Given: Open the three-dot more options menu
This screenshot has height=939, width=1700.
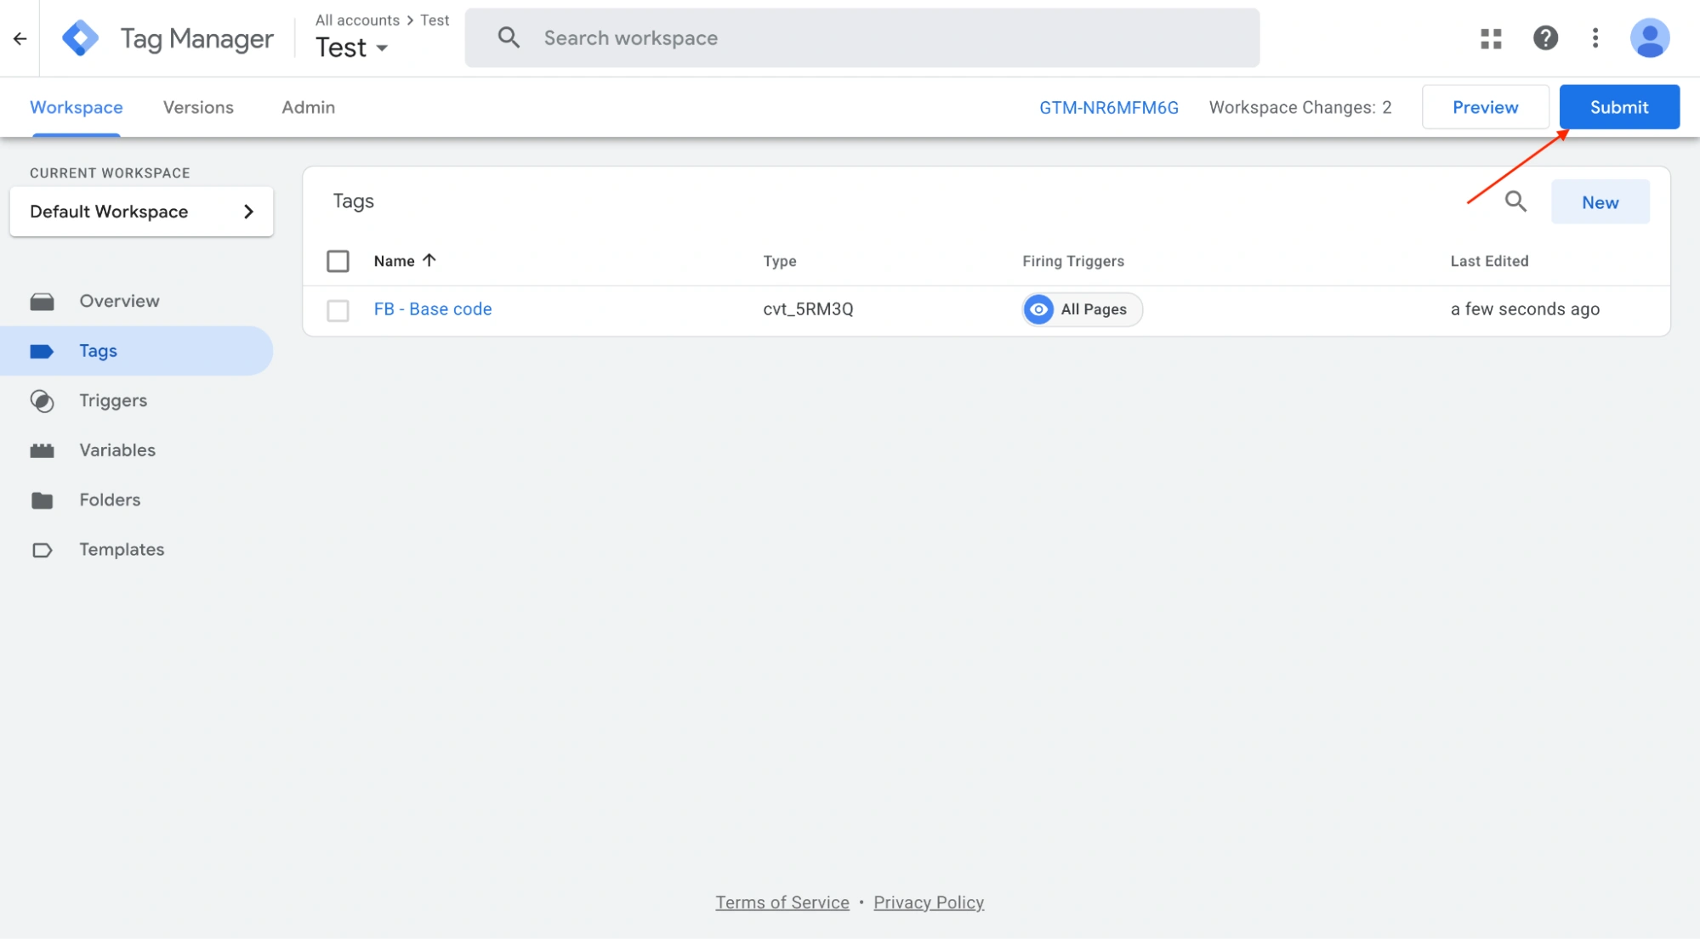Looking at the screenshot, I should pyautogui.click(x=1595, y=38).
